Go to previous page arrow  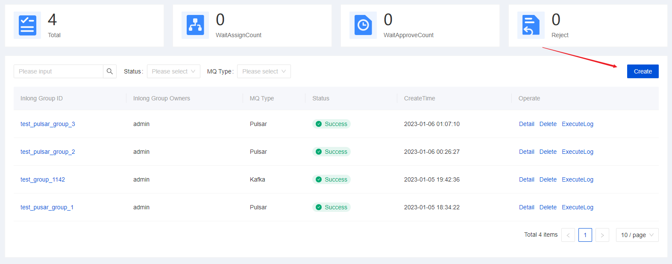point(568,235)
